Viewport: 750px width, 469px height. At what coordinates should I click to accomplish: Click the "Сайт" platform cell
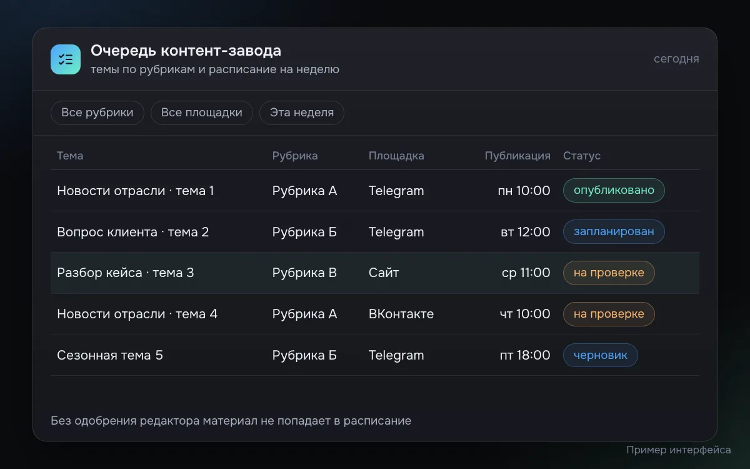[x=384, y=273]
